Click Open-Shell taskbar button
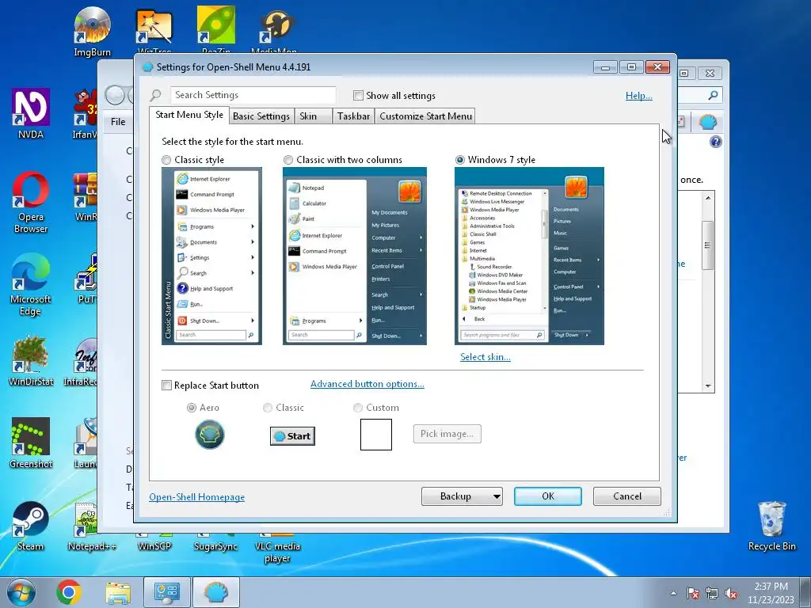811x608 pixels. (x=215, y=592)
